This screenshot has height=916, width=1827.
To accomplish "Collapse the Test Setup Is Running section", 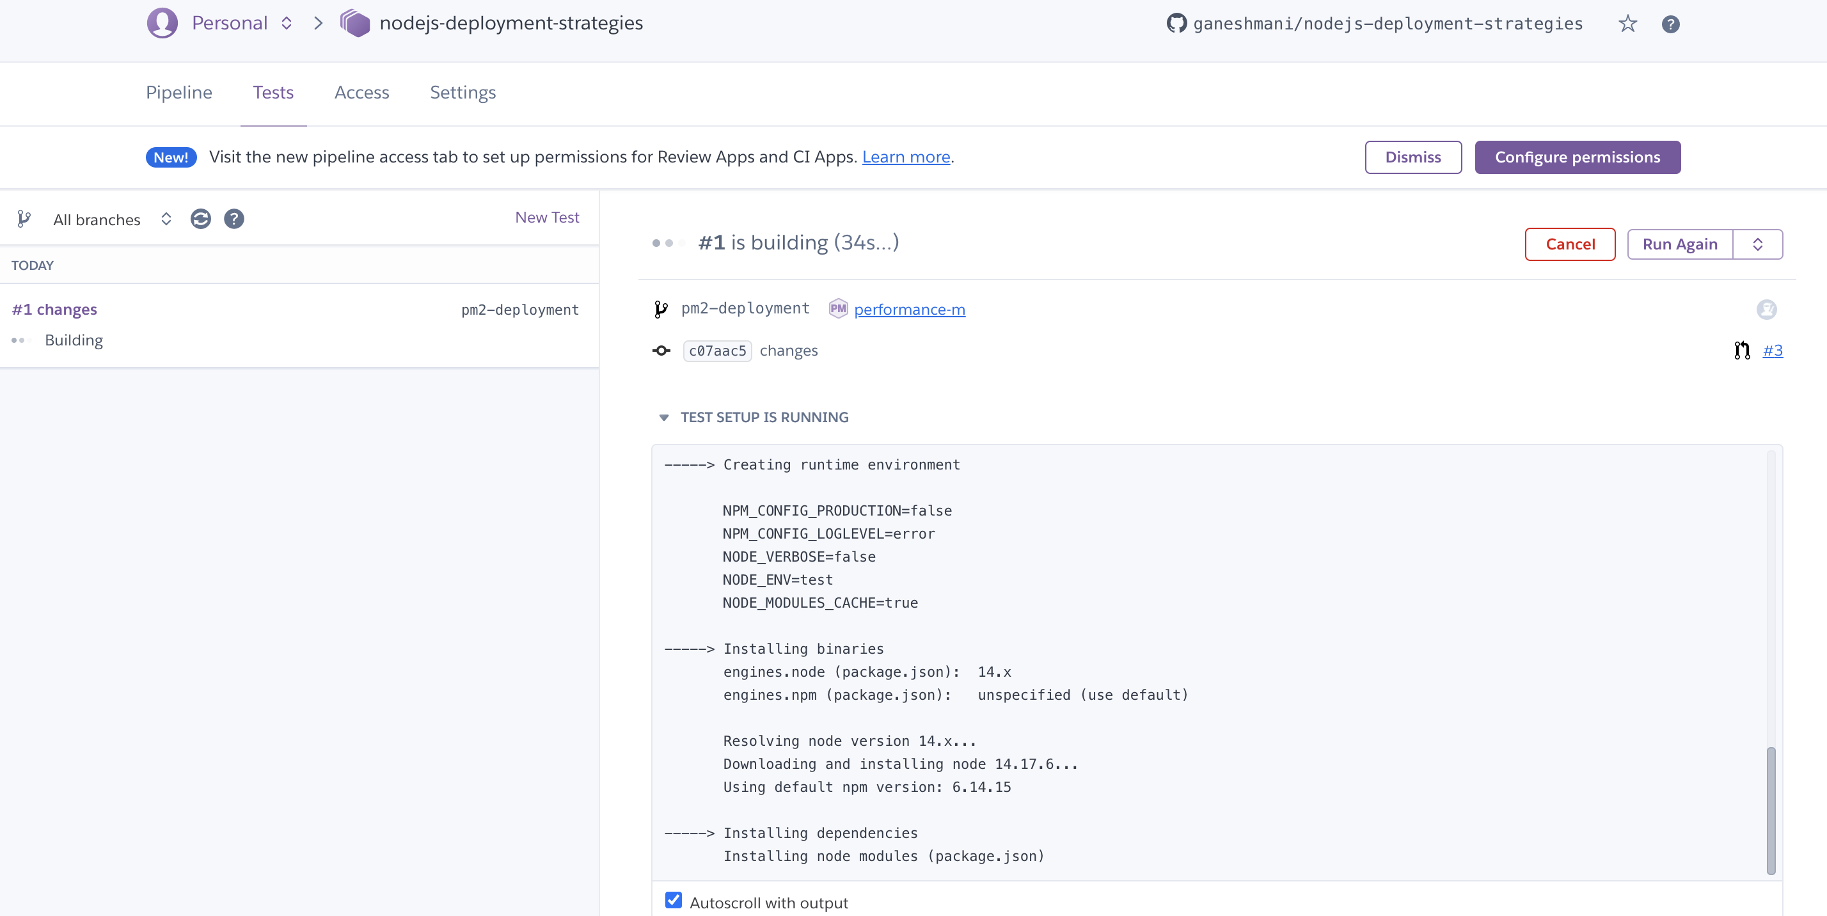I will (664, 418).
